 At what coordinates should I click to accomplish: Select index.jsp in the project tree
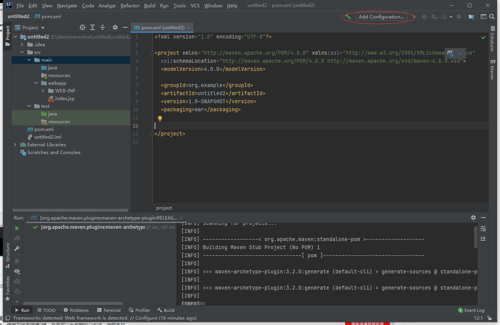[x=65, y=99]
